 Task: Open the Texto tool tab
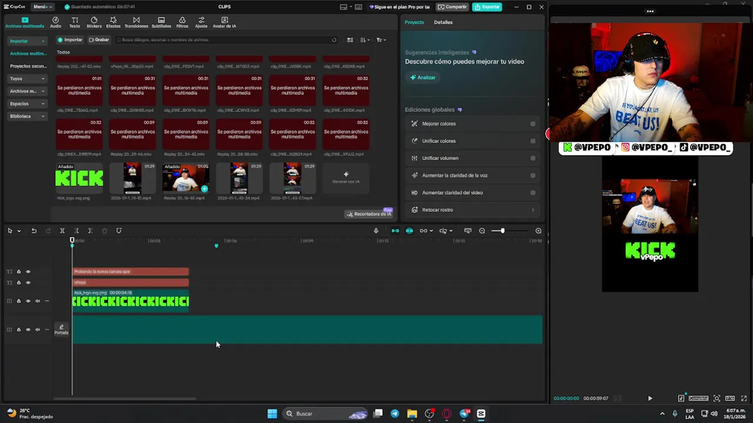click(75, 22)
